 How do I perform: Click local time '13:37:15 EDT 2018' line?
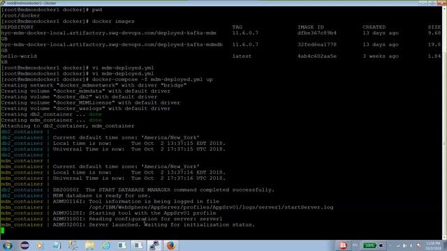[139, 144]
